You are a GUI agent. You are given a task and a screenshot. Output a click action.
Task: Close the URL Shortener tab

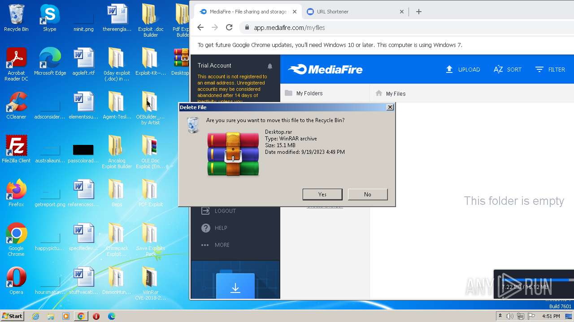coord(402,12)
